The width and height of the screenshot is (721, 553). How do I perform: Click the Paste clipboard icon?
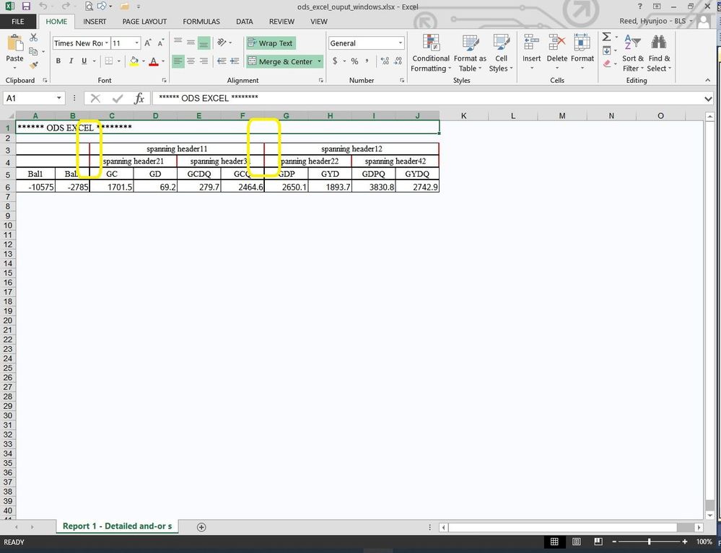(14, 44)
